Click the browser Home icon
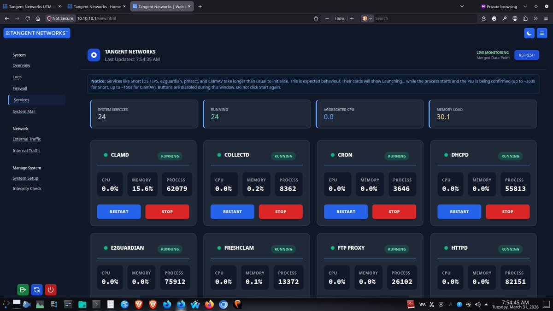 click(38, 18)
